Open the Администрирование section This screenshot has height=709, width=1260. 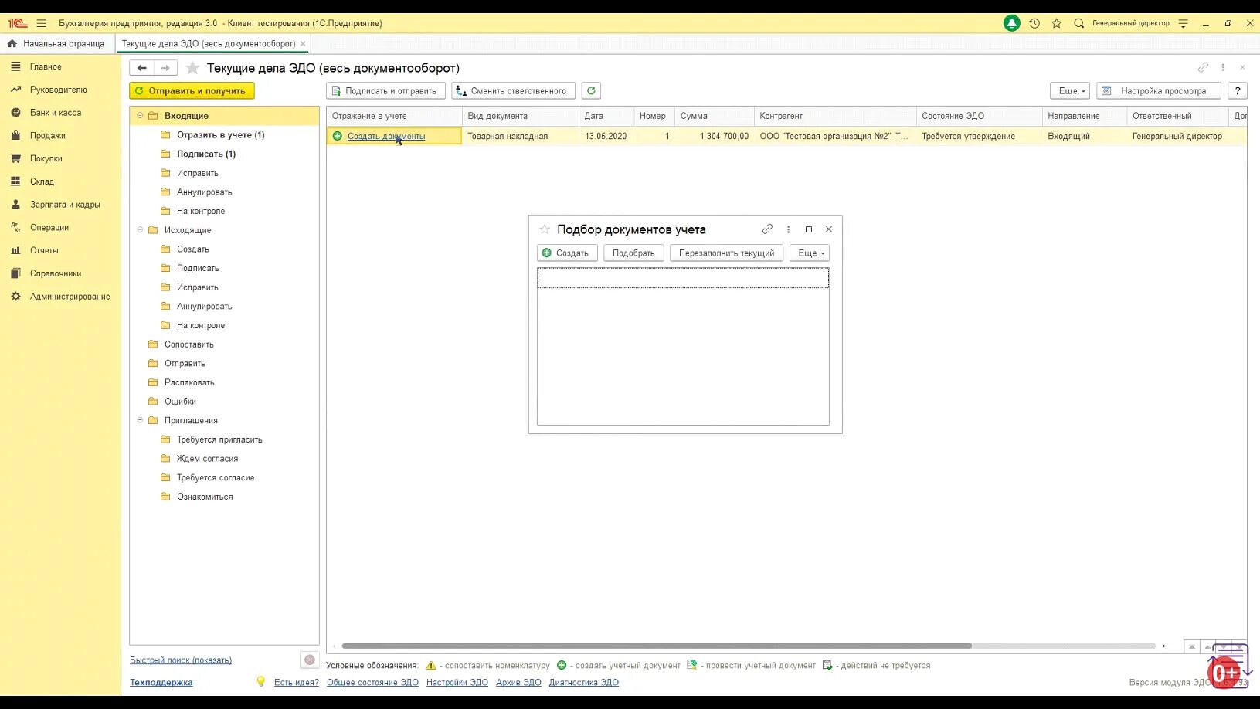tap(70, 297)
